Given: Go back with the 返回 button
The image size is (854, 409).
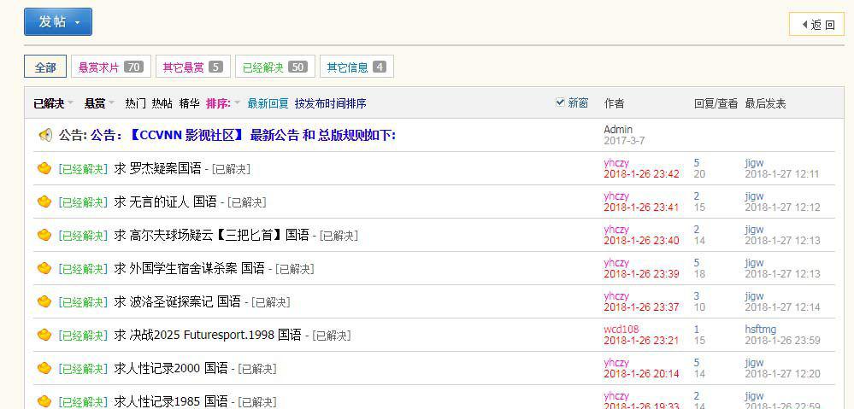Looking at the screenshot, I should click(x=816, y=24).
